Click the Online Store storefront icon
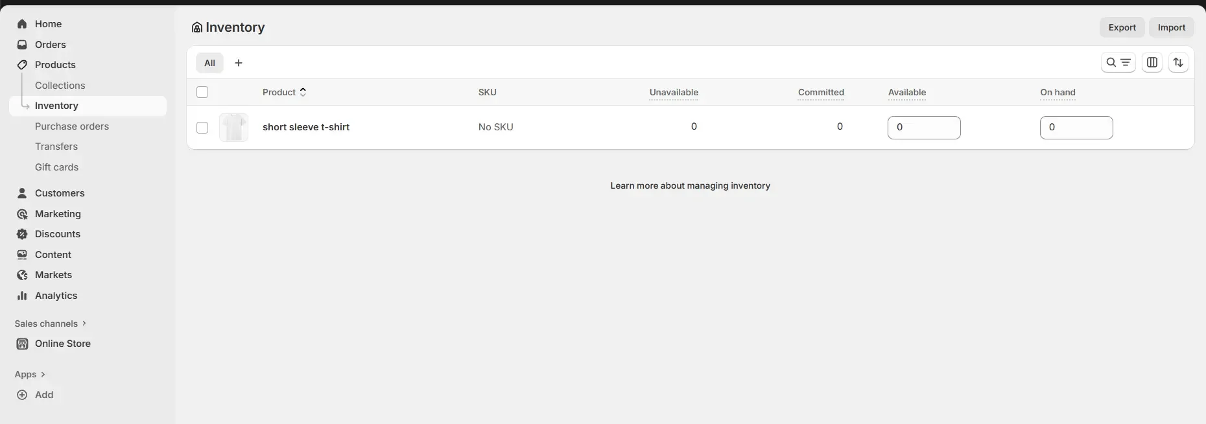 22,344
